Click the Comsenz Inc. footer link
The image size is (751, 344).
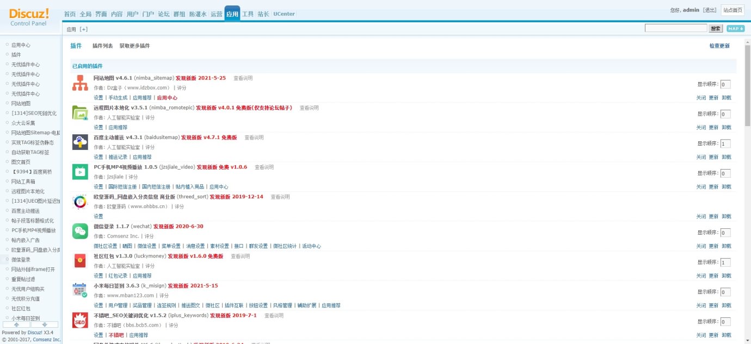[x=48, y=340]
